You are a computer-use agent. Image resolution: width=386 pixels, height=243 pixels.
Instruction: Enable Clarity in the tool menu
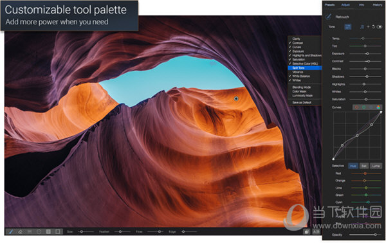pos(305,39)
